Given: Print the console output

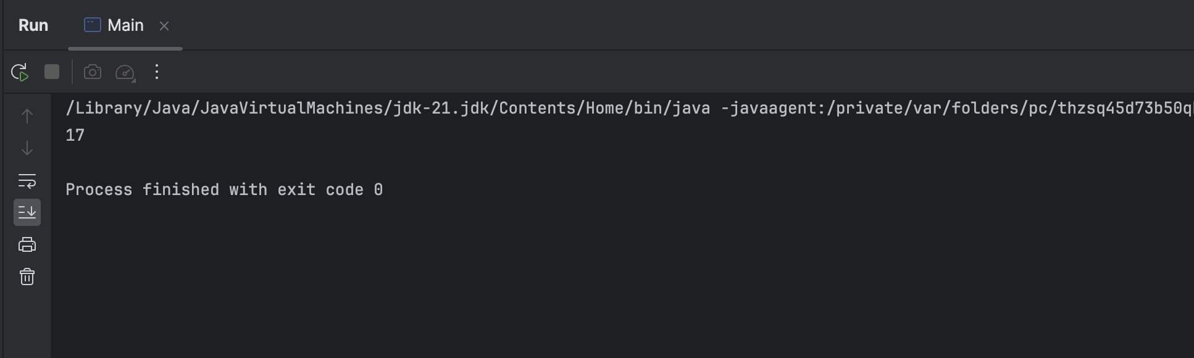Looking at the screenshot, I should 27,244.
